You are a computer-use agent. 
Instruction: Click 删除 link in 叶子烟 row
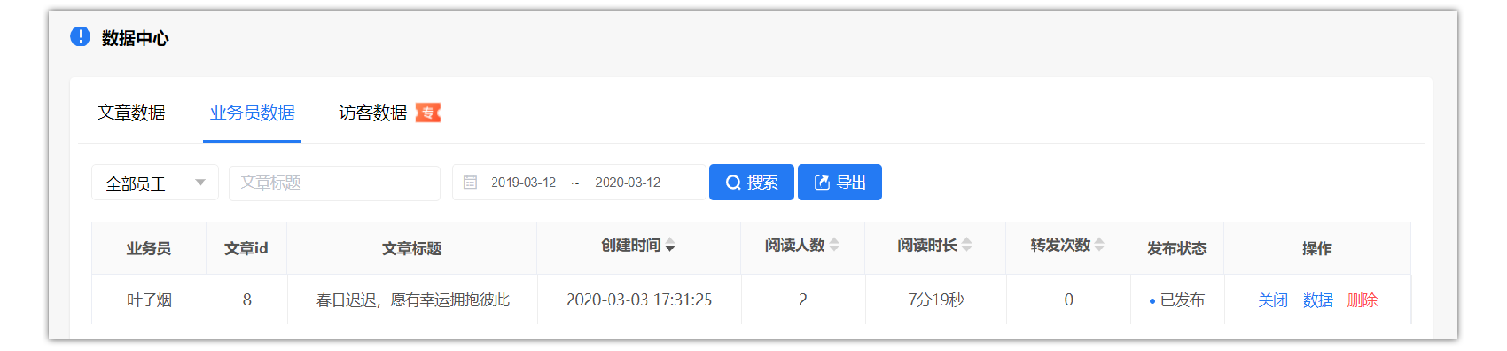coord(1363,300)
